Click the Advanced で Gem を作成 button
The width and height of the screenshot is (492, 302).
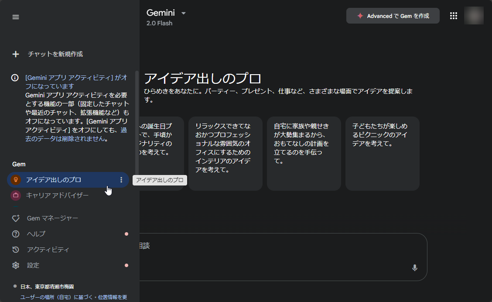coord(393,15)
